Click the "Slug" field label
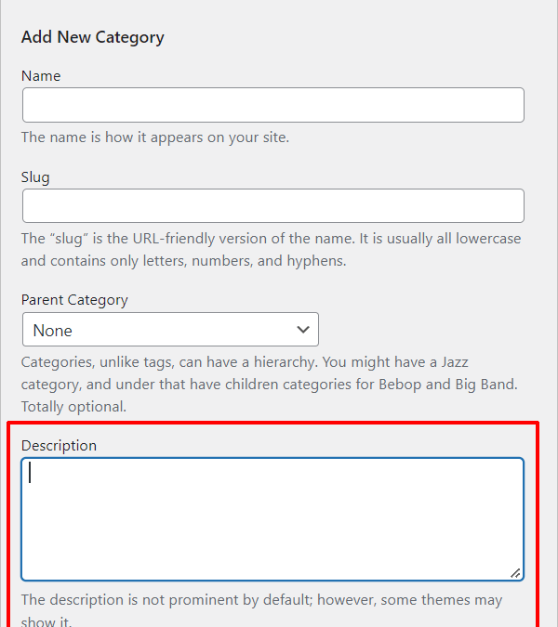The image size is (558, 627). [x=35, y=176]
